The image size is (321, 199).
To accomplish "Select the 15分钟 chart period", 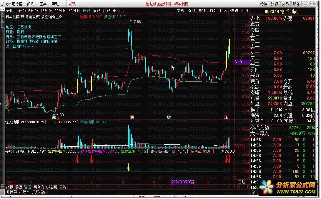I will click(46, 11).
